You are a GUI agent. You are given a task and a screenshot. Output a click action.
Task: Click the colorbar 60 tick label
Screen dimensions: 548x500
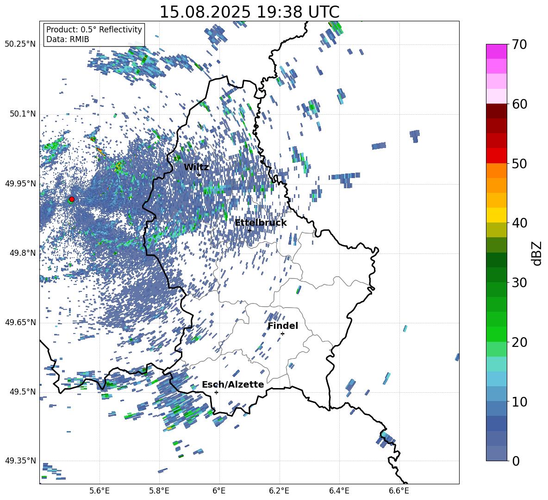[519, 104]
